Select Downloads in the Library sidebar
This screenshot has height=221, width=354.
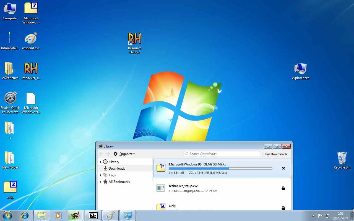[x=117, y=169]
